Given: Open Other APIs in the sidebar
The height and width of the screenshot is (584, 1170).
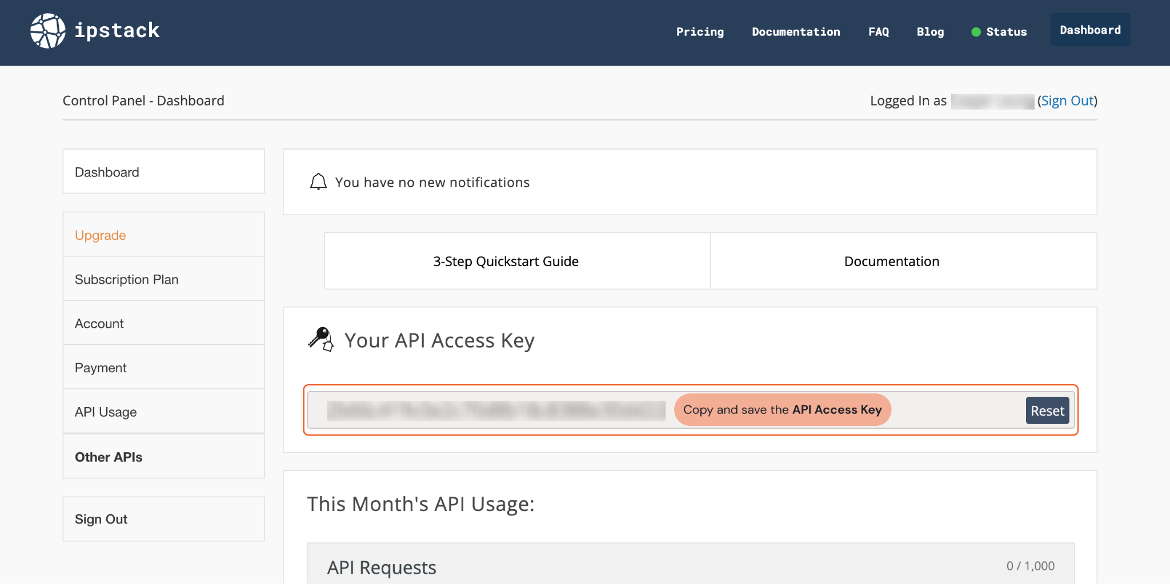Looking at the screenshot, I should coord(109,457).
